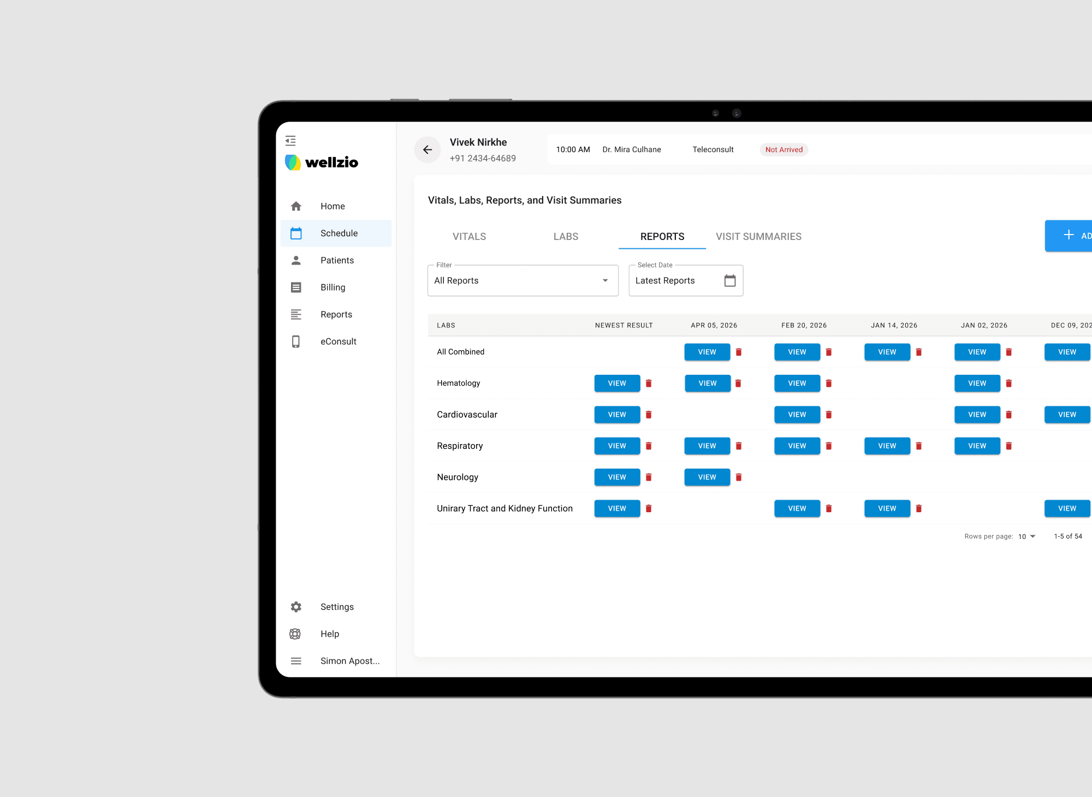Image resolution: width=1092 pixels, height=797 pixels.
Task: Click the back arrow next to Vivek Nirkhe
Action: tap(428, 149)
